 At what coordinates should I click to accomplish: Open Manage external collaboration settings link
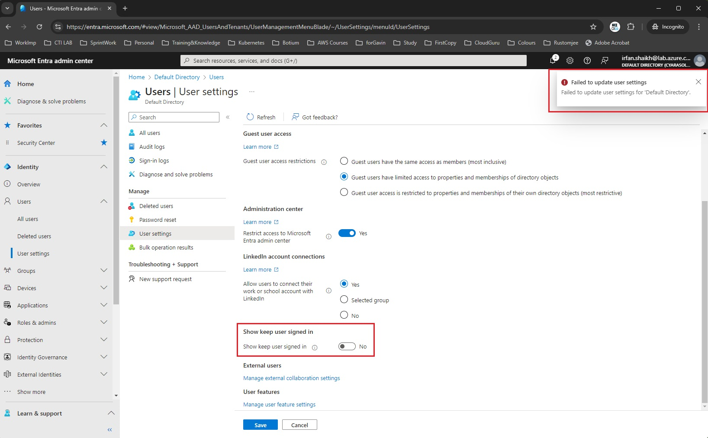[x=292, y=378]
